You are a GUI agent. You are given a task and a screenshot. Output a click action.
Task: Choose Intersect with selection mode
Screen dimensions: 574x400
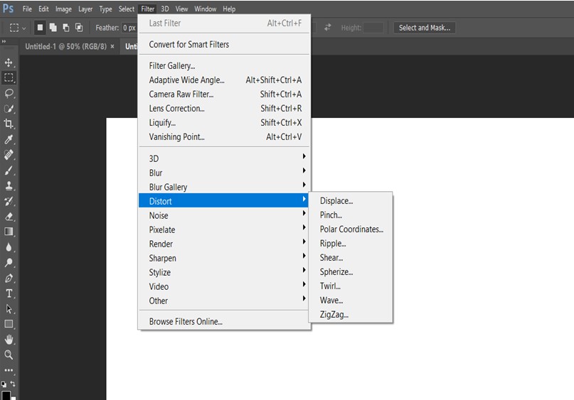click(79, 28)
